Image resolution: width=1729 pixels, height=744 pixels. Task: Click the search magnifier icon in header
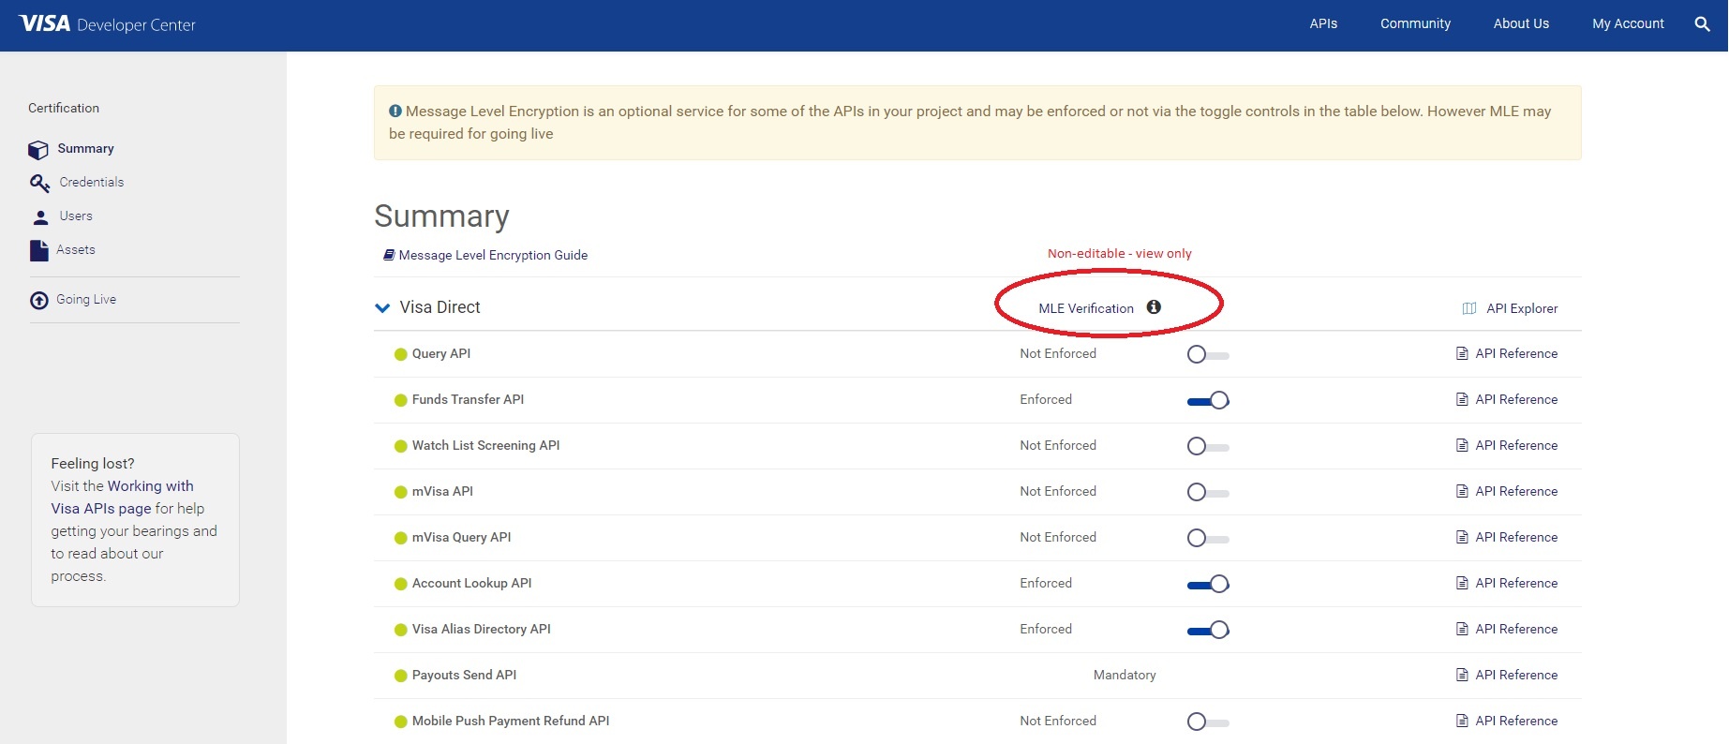1702,24
